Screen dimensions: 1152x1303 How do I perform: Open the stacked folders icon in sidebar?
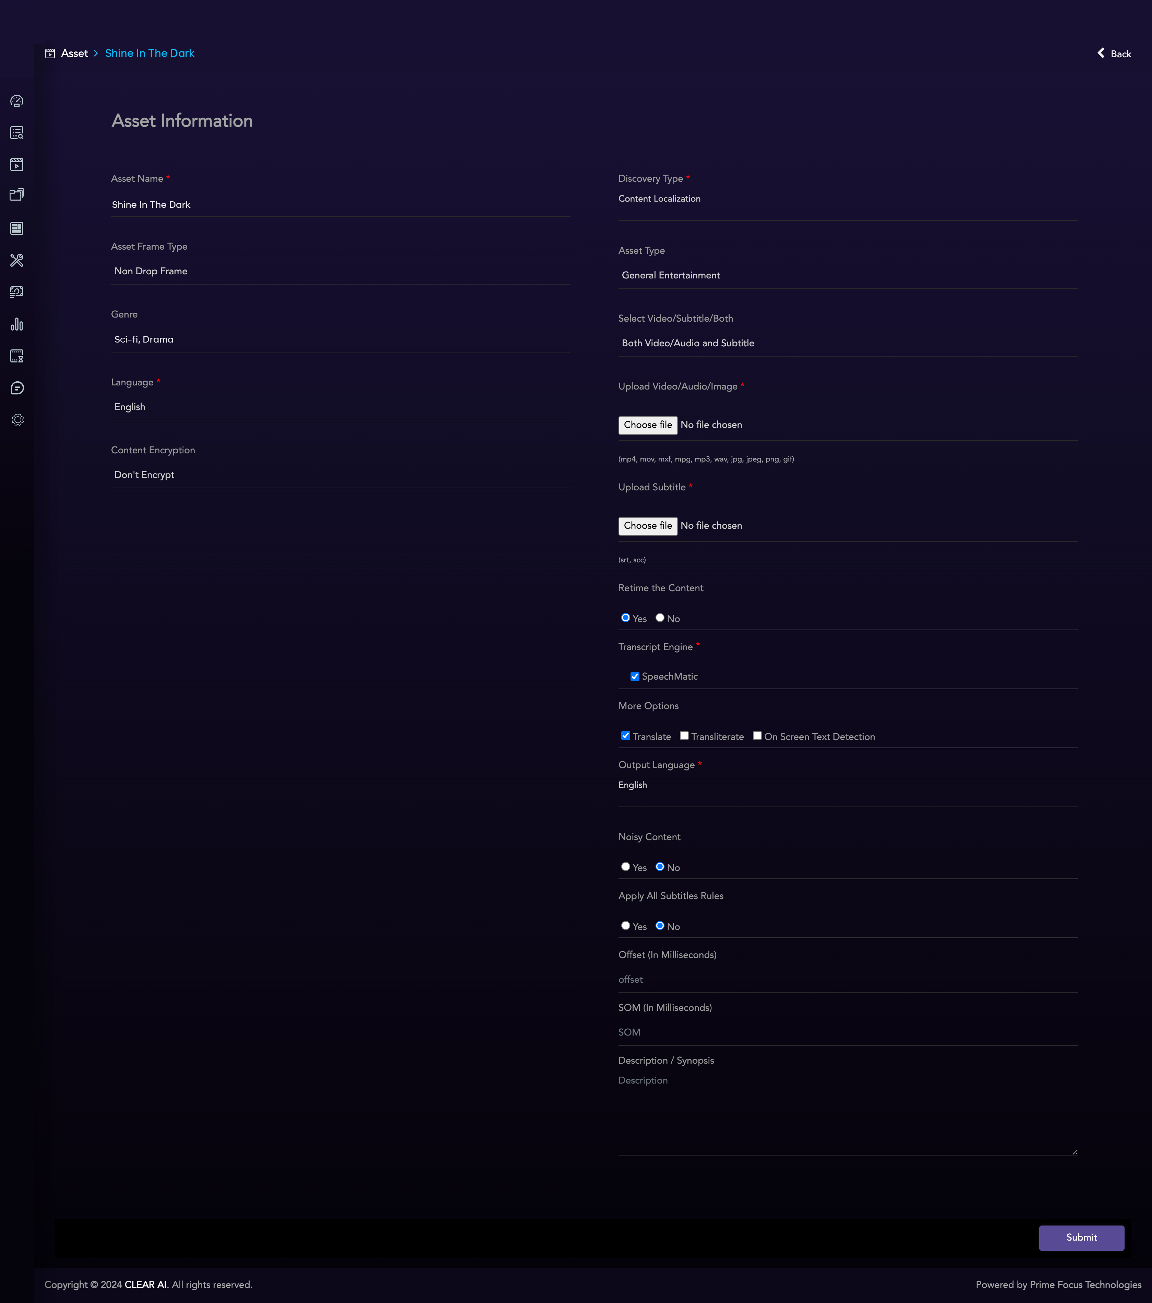click(17, 195)
